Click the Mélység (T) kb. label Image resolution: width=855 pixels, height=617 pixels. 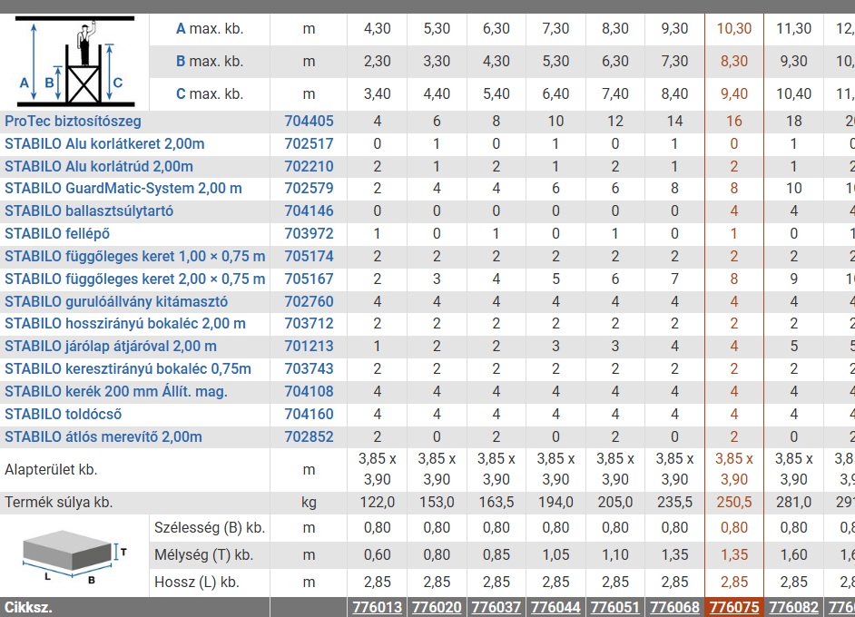click(204, 555)
